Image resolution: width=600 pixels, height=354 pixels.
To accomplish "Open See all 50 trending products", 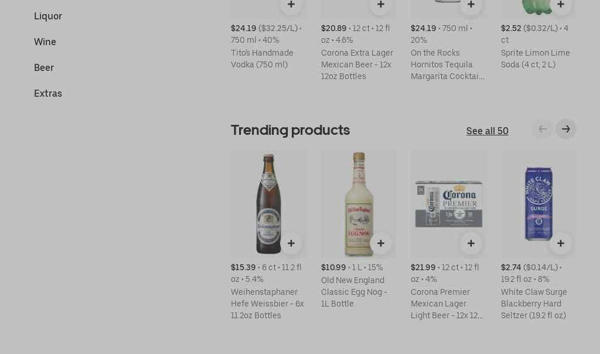I will tap(487, 131).
